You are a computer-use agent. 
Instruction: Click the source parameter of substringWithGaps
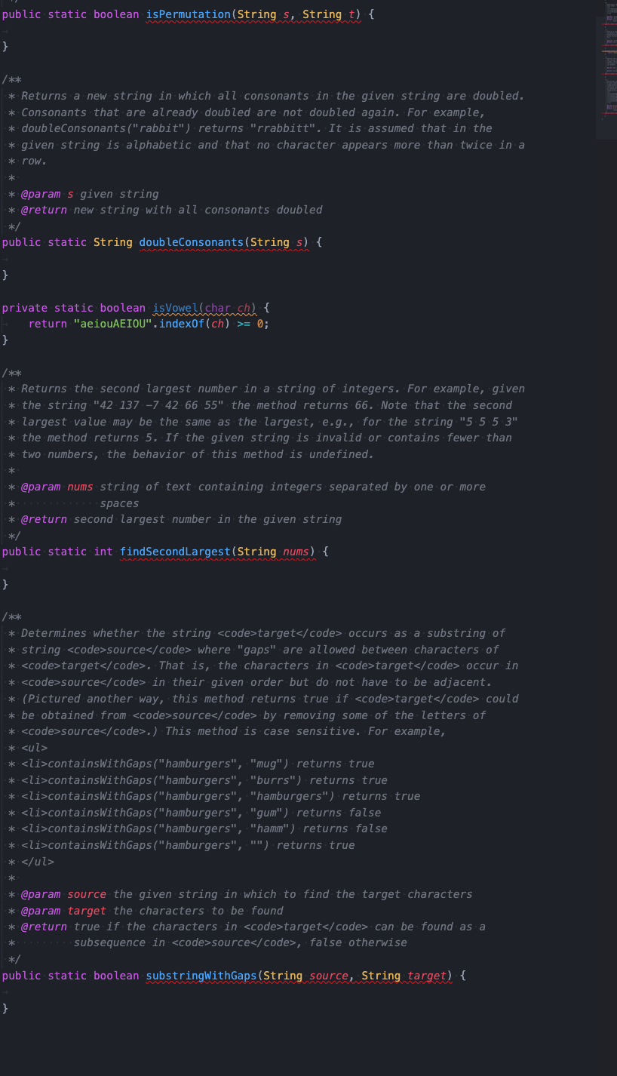point(327,975)
